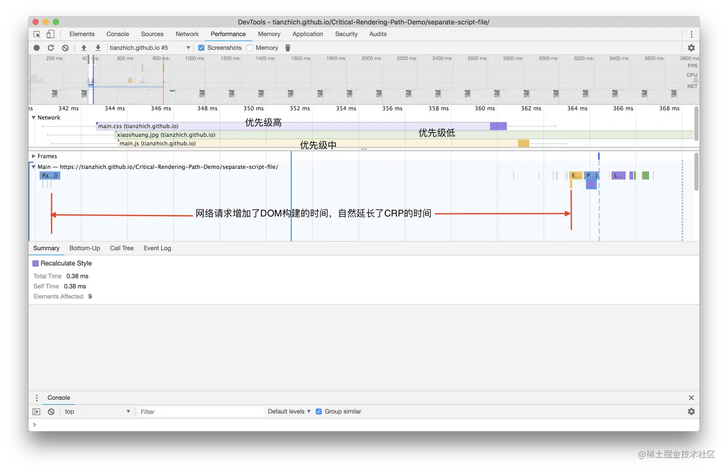Select the Console drawer tab
728x472 pixels.
click(x=59, y=398)
